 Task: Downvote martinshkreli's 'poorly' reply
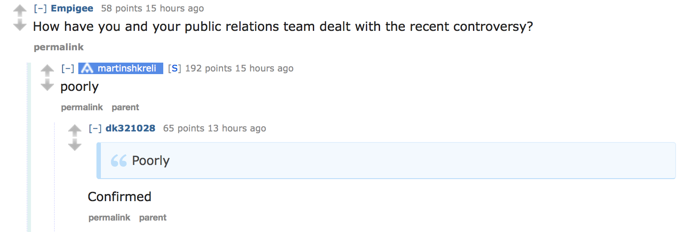pyautogui.click(x=47, y=86)
